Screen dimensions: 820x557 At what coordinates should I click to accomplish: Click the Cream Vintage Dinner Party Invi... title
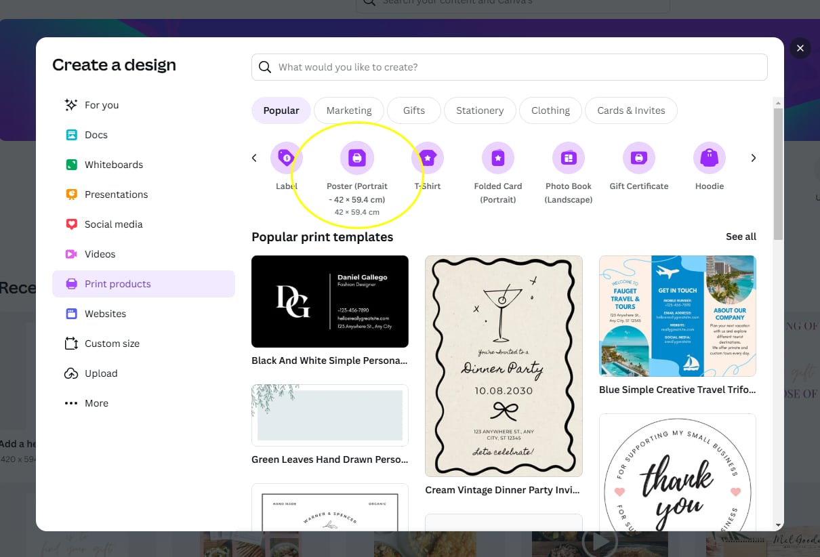coord(503,490)
